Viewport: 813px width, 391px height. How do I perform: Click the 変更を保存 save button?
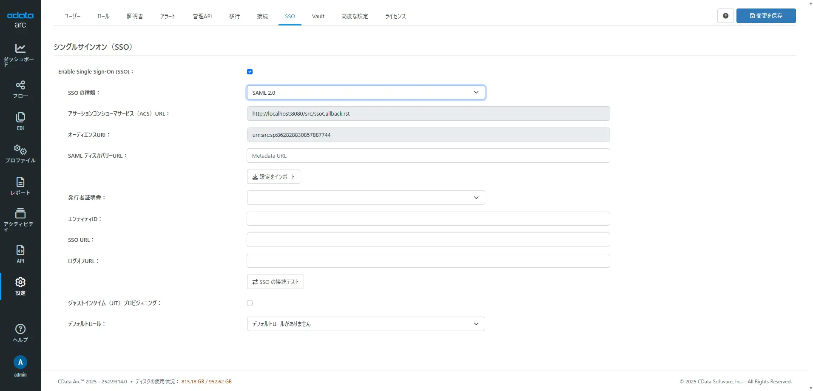[766, 16]
